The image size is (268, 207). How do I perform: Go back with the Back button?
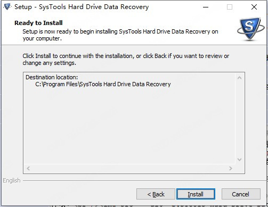(x=156, y=194)
